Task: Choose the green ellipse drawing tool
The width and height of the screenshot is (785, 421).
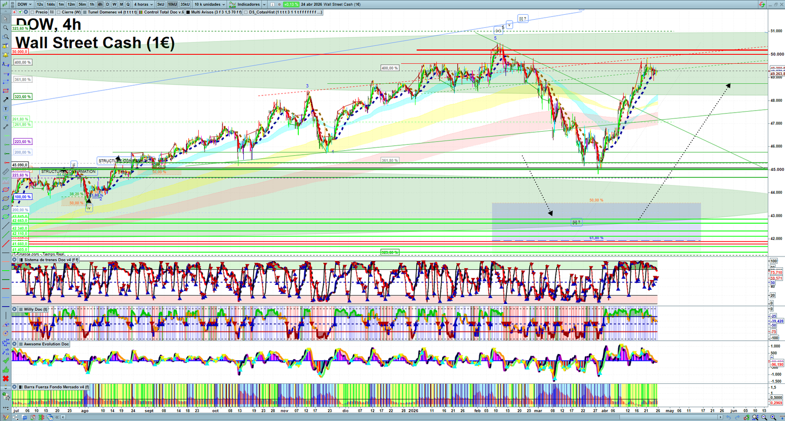Action: point(5,208)
